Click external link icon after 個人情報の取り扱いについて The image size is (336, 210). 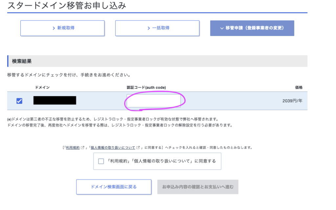pyautogui.click(x=138, y=147)
